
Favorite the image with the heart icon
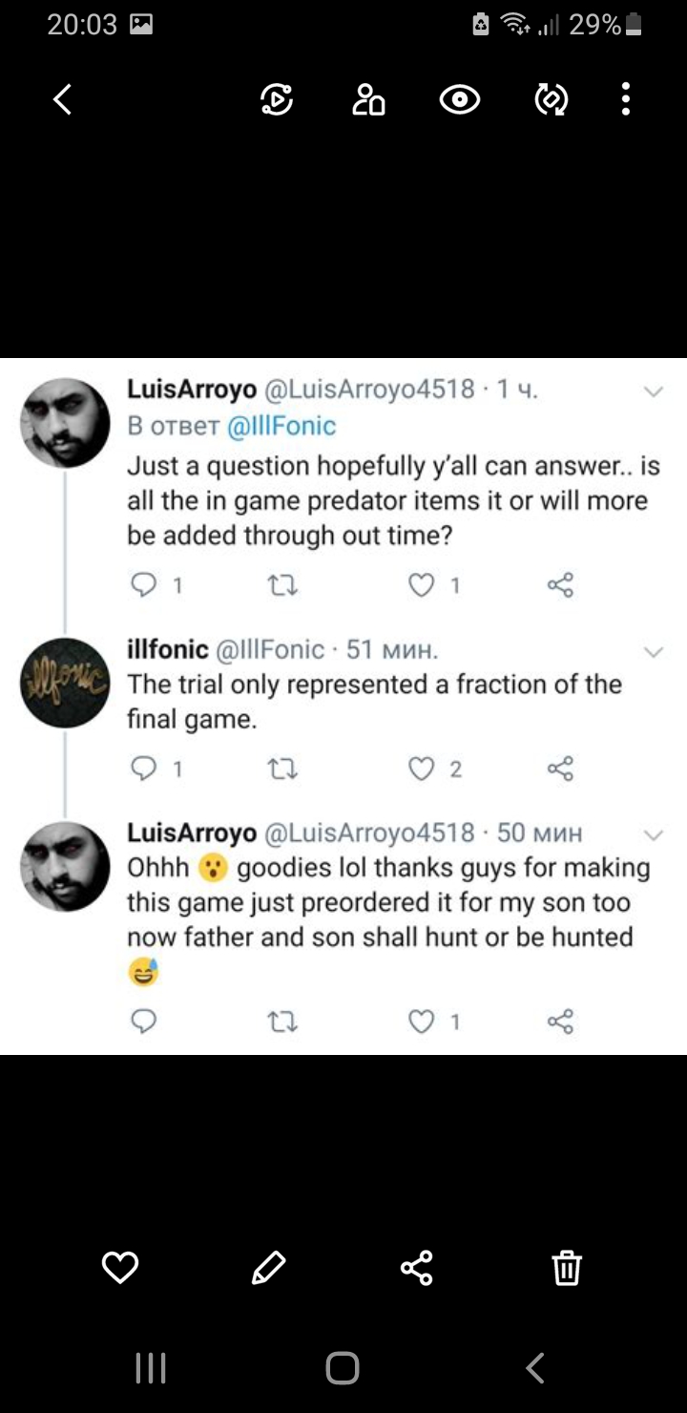[x=120, y=1267]
